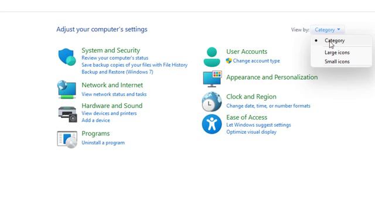The height and width of the screenshot is (211, 375).
Task: Open the Network and Internet globe icon
Action: click(x=67, y=90)
